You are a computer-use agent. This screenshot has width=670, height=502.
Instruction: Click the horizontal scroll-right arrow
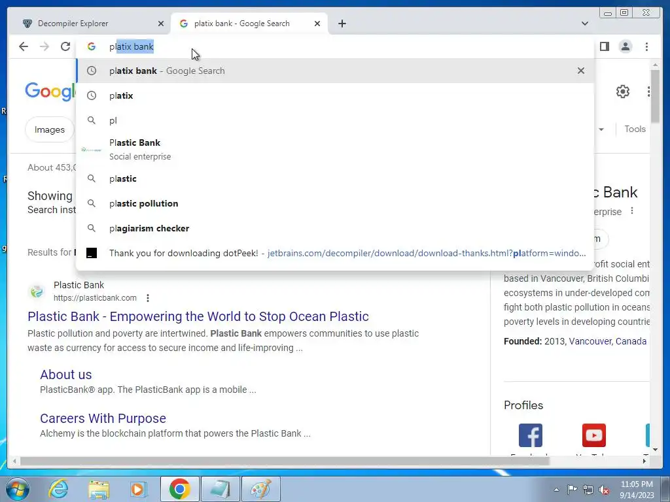(x=644, y=461)
